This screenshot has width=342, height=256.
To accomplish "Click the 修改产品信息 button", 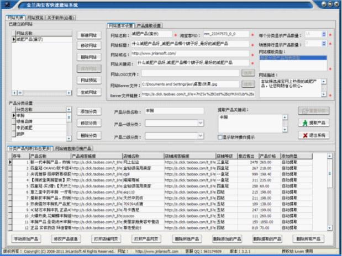I will click(66, 239).
